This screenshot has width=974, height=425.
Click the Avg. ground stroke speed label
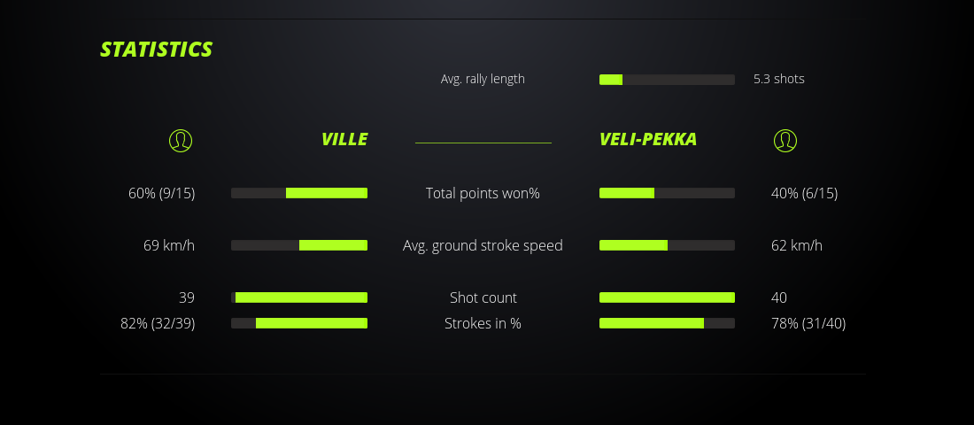click(483, 245)
